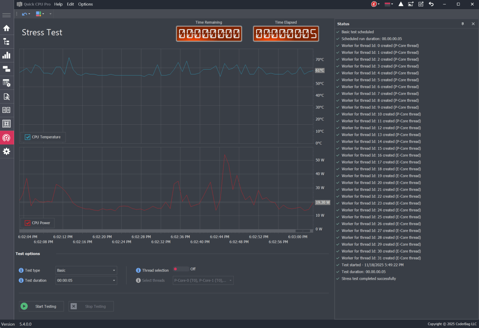Open the Options menu
The height and width of the screenshot is (328, 479).
[x=85, y=4]
